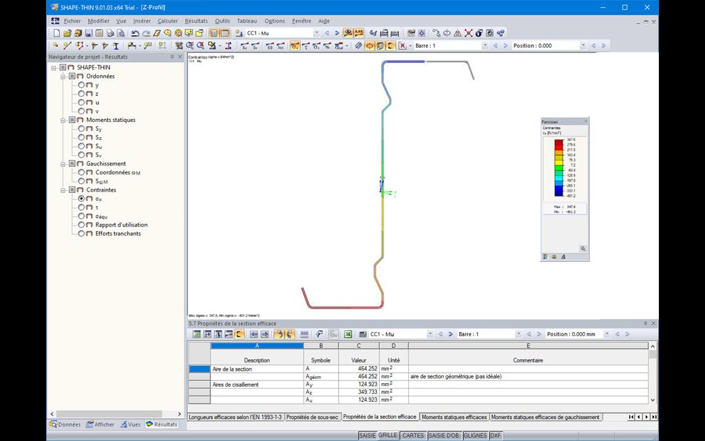Click the filter funnel icon in table toolbar

coord(319,334)
